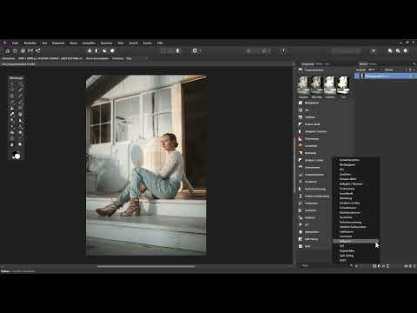Viewport: 417px width, 313px height.
Task: Open the Datei menu
Action: [x=16, y=43]
